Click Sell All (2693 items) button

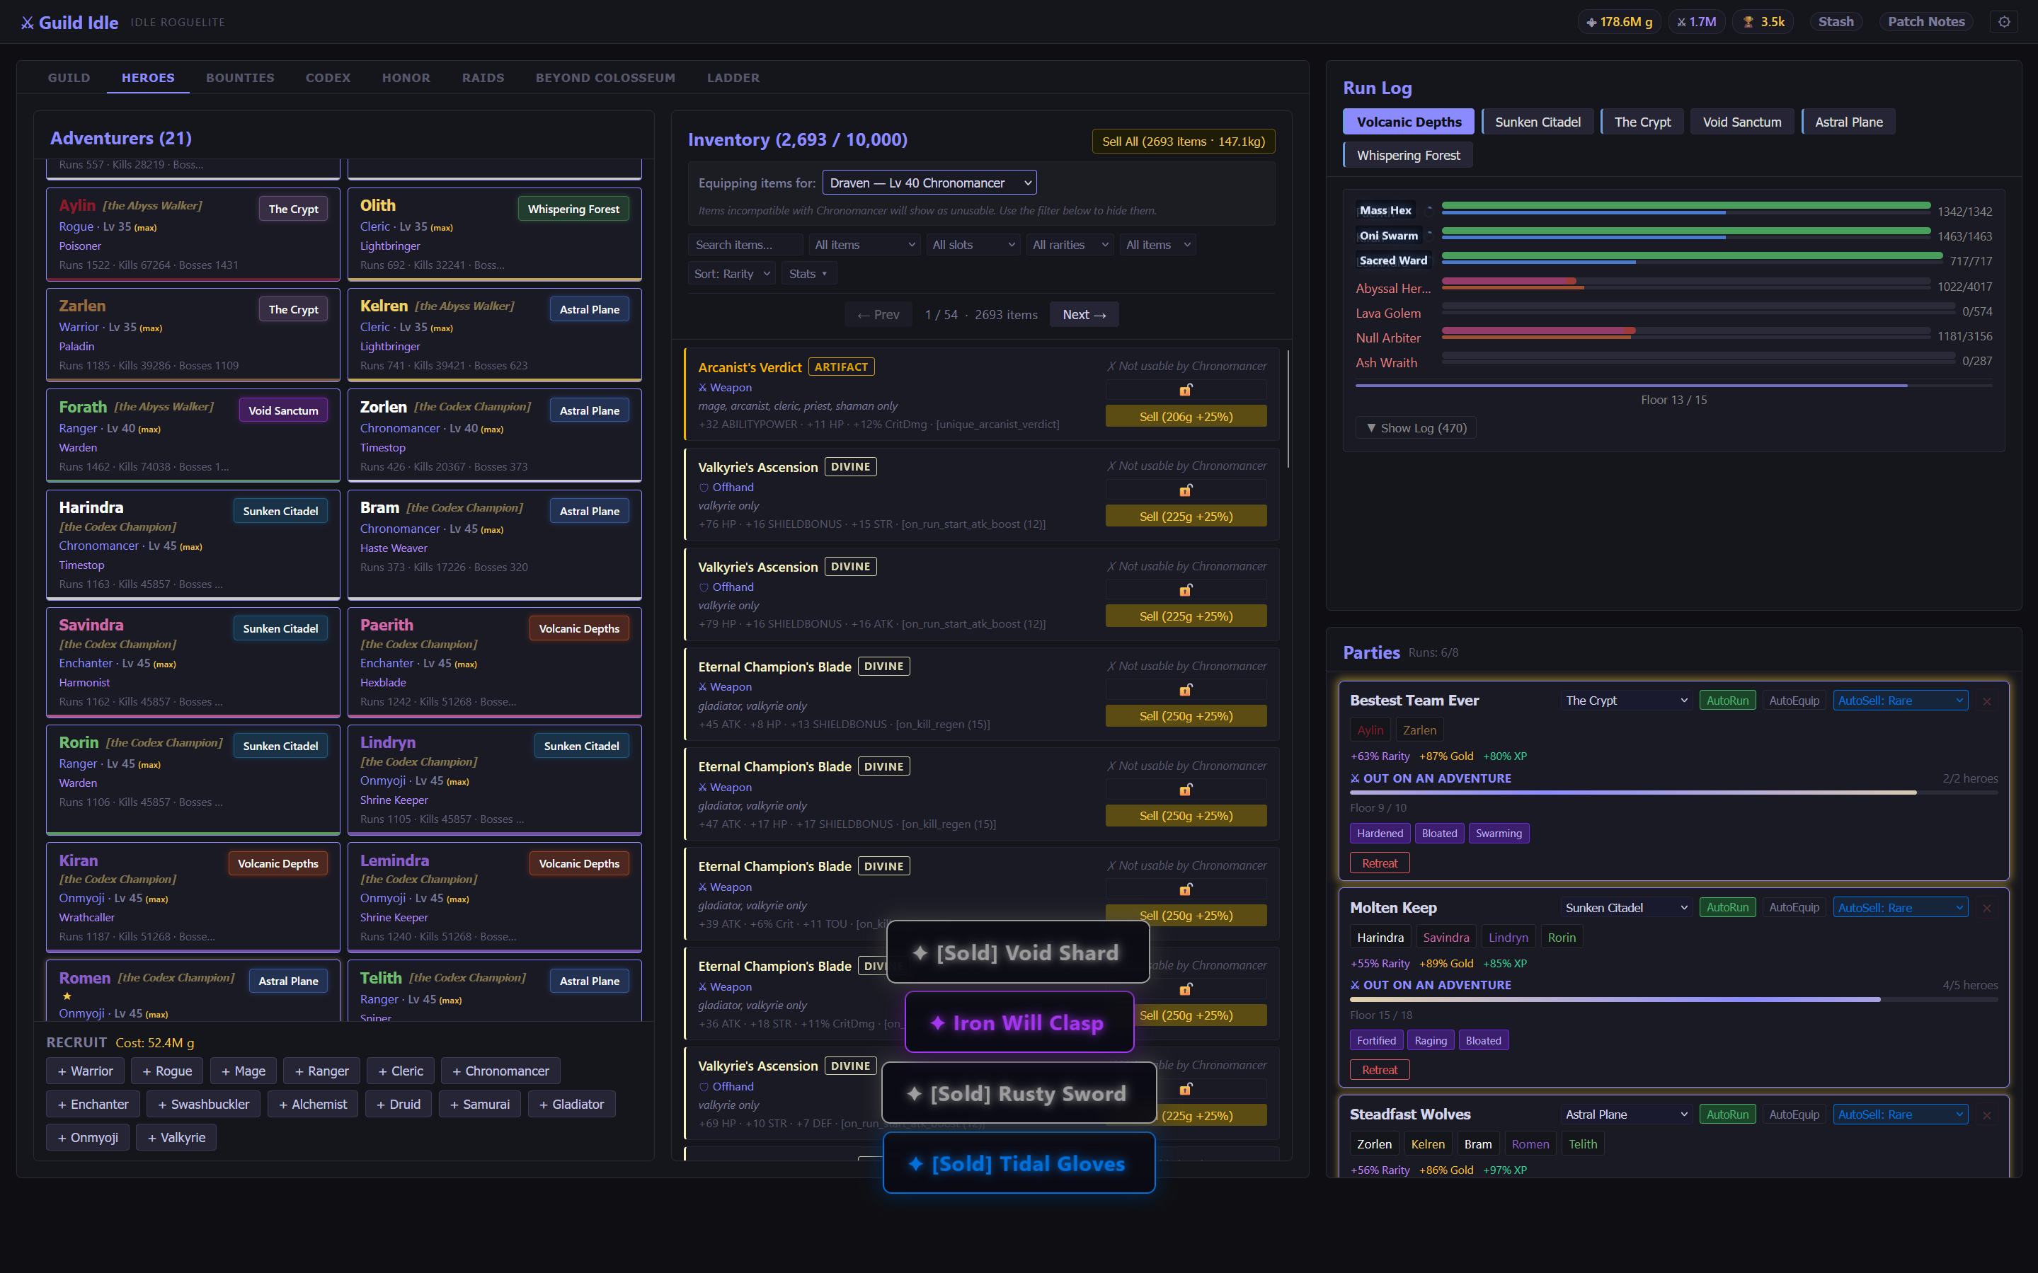tap(1183, 142)
